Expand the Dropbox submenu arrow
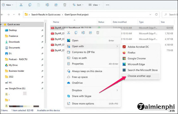This screenshot has height=114, width=178. coord(117,90)
